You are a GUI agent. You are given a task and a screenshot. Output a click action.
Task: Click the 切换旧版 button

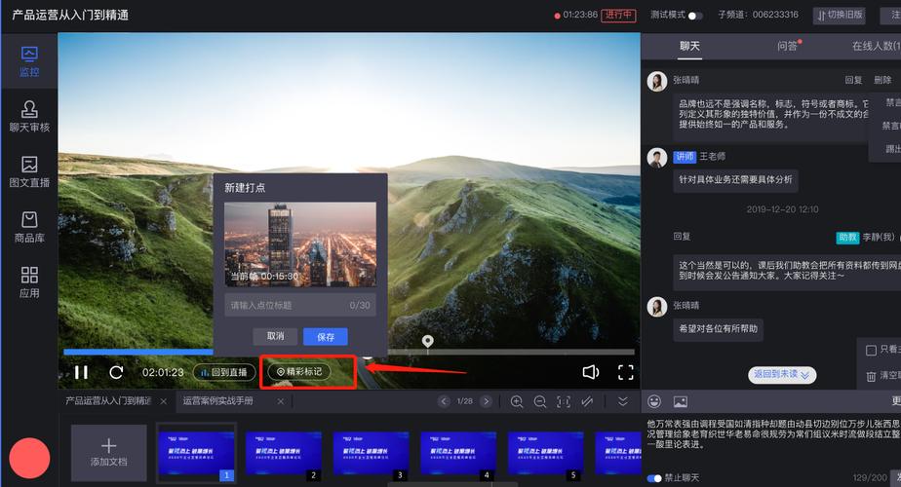[x=840, y=15]
